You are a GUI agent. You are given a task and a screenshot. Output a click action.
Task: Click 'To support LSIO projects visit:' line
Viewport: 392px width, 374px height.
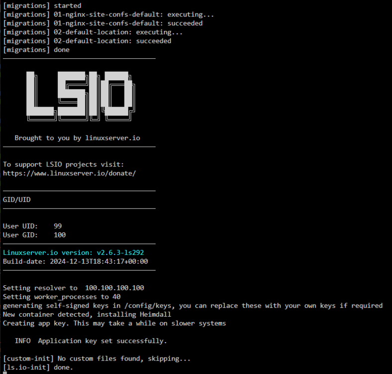(63, 165)
